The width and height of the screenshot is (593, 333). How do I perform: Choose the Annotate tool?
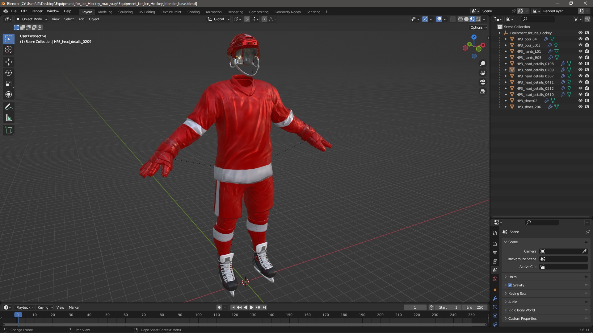coord(9,107)
